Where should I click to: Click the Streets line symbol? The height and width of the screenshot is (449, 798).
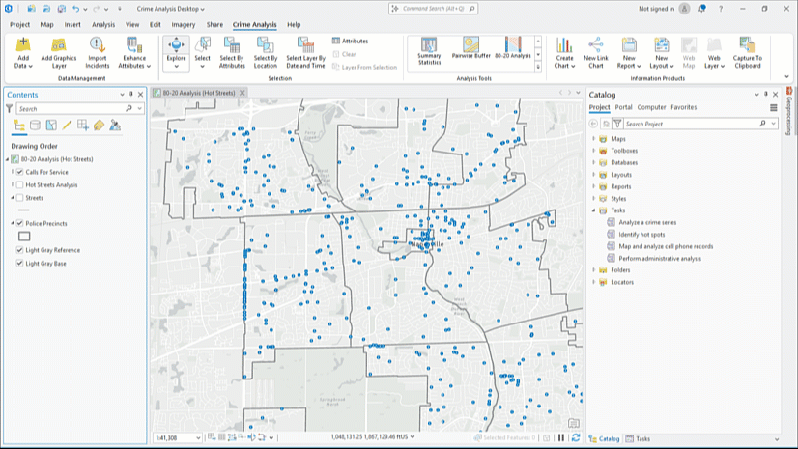(x=24, y=210)
